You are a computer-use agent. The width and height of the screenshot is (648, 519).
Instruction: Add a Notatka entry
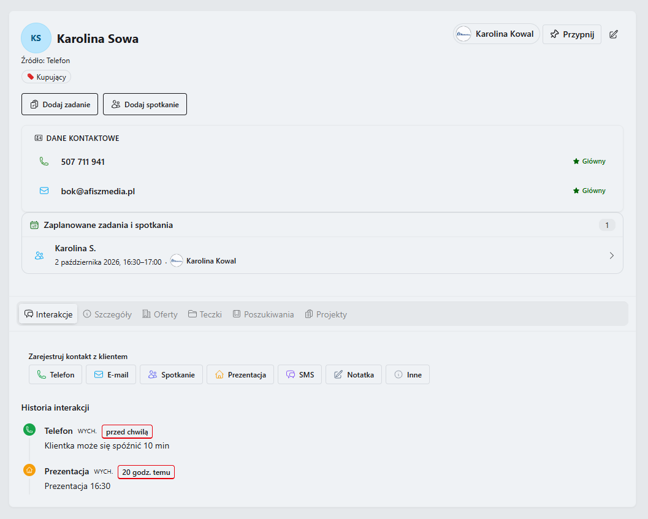tap(354, 375)
